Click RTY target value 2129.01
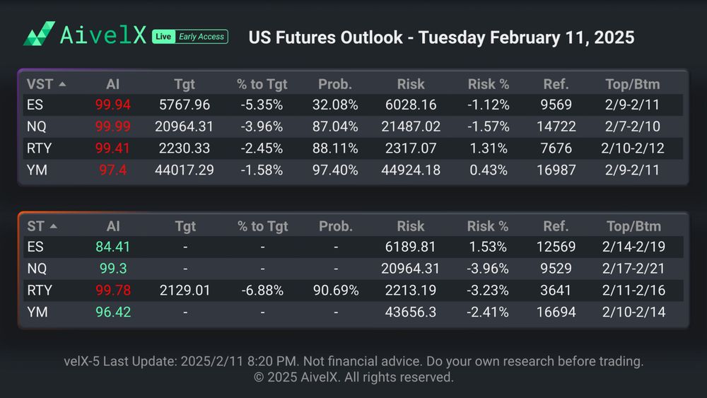The height and width of the screenshot is (398, 707). tap(185, 291)
